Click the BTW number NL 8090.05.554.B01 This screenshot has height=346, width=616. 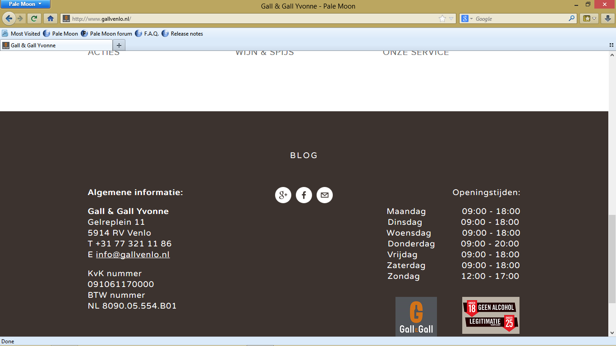(x=132, y=306)
